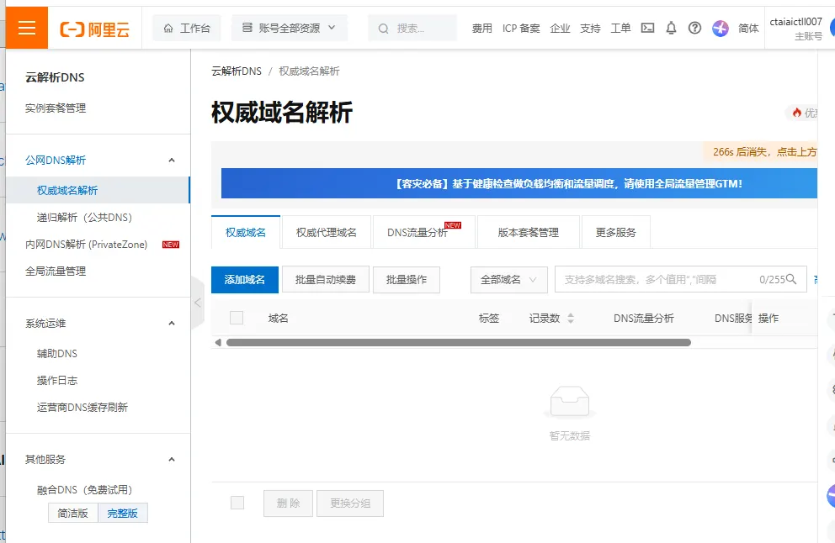The width and height of the screenshot is (835, 543).
Task: Open the orange hamburger menu
Action: 27,28
